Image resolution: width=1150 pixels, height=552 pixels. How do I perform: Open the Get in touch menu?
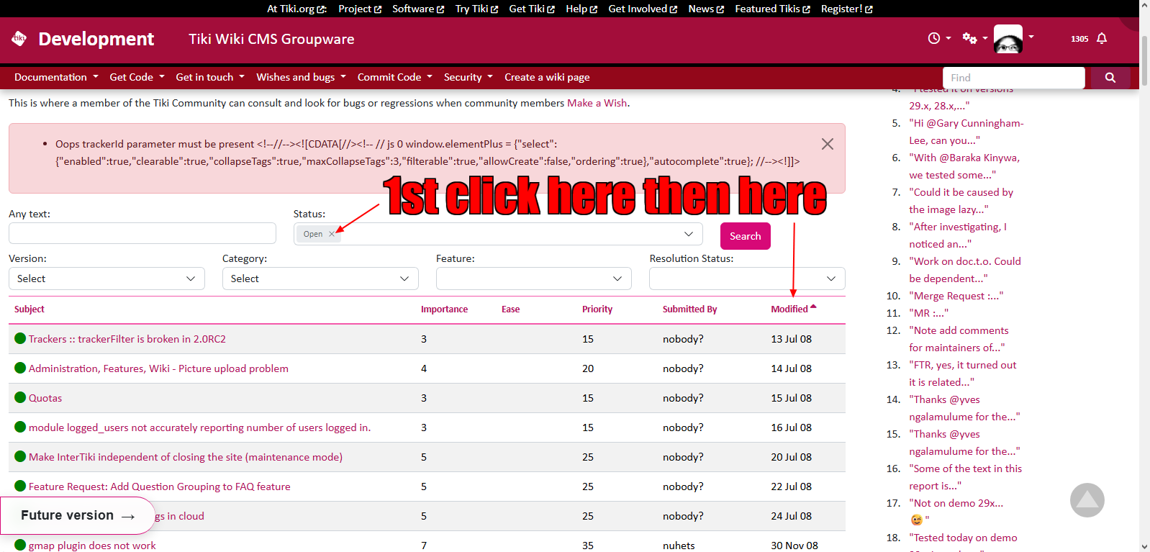210,77
